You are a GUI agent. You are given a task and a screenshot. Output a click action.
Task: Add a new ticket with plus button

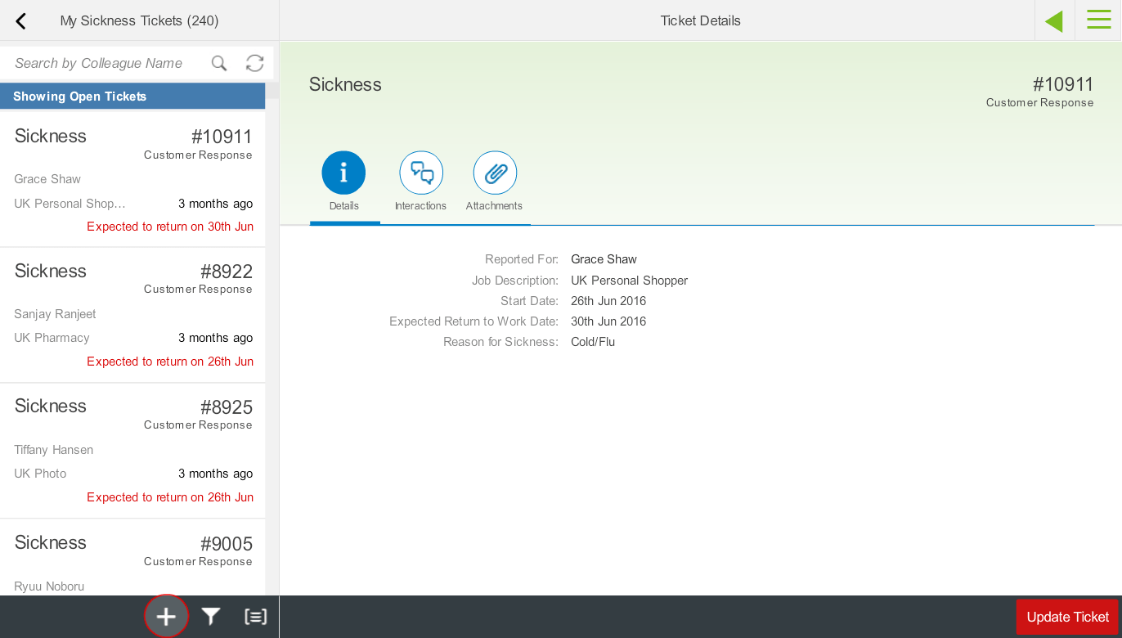(166, 616)
